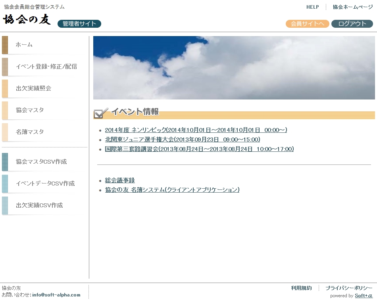Open 出欠実績照会 from the sidebar
This screenshot has width=377, height=304.
[x=34, y=88]
